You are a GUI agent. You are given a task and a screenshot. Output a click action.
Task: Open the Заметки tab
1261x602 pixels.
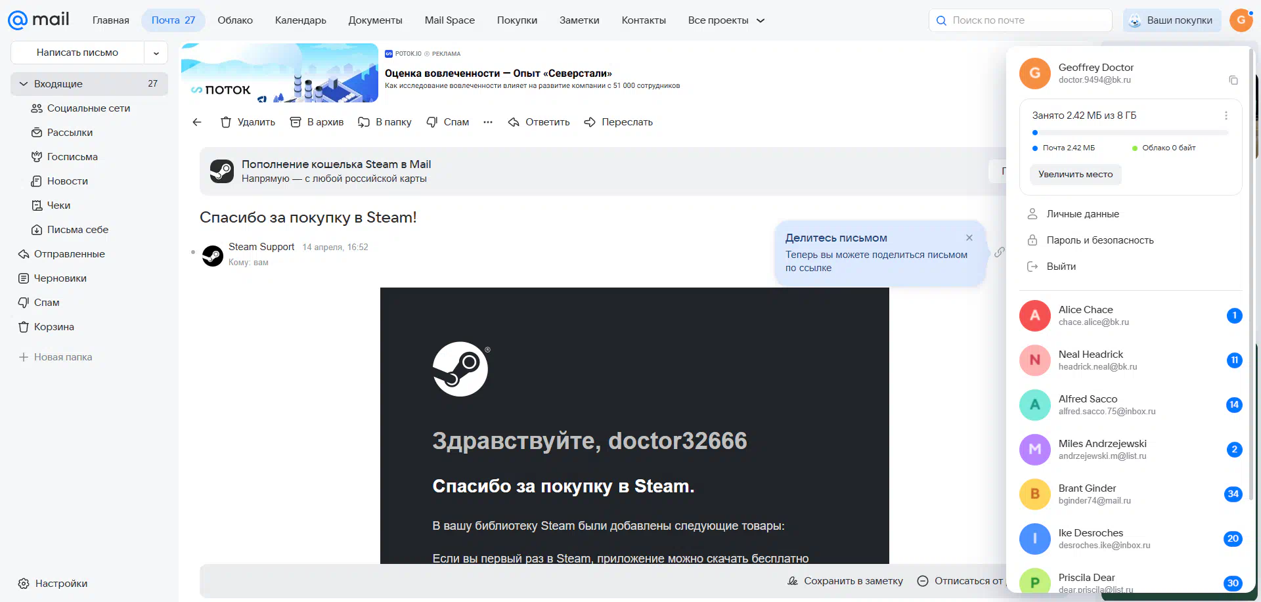pos(579,20)
